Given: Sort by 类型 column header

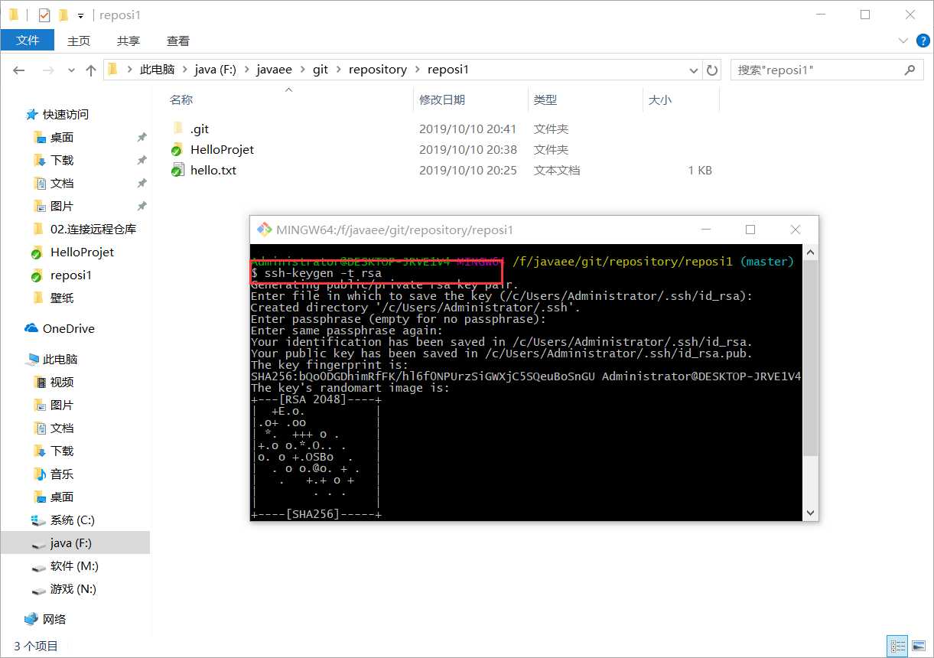Looking at the screenshot, I should [545, 99].
